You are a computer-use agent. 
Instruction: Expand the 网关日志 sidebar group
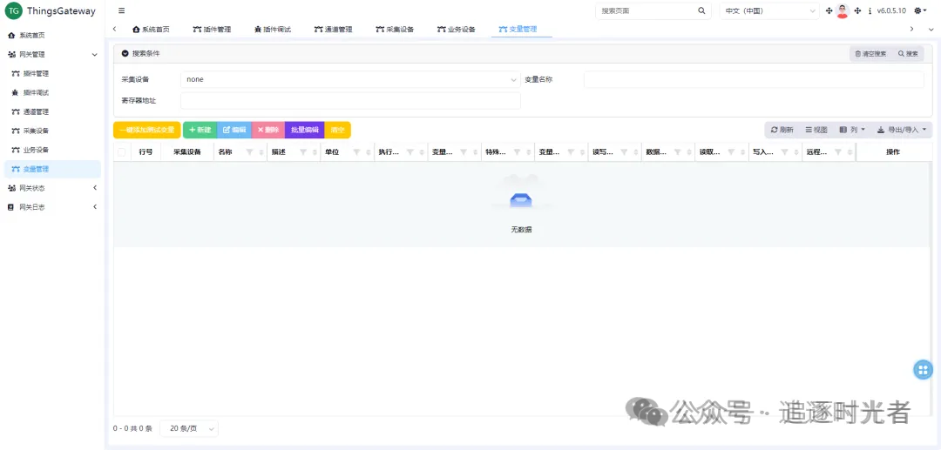(x=94, y=207)
